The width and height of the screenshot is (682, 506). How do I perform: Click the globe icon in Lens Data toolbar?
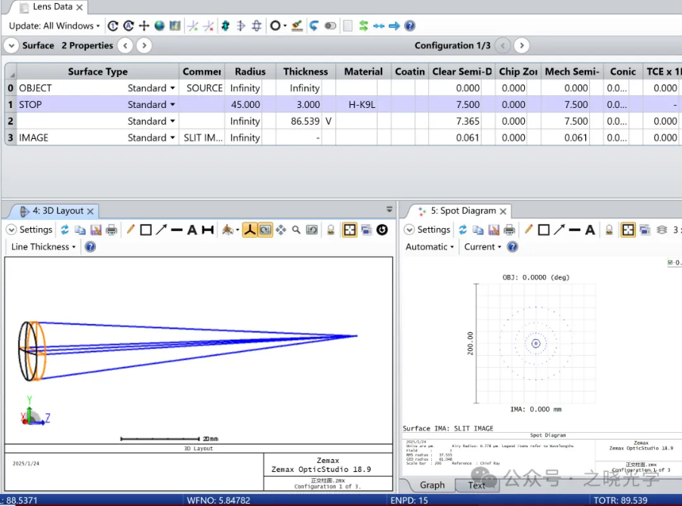(x=159, y=26)
